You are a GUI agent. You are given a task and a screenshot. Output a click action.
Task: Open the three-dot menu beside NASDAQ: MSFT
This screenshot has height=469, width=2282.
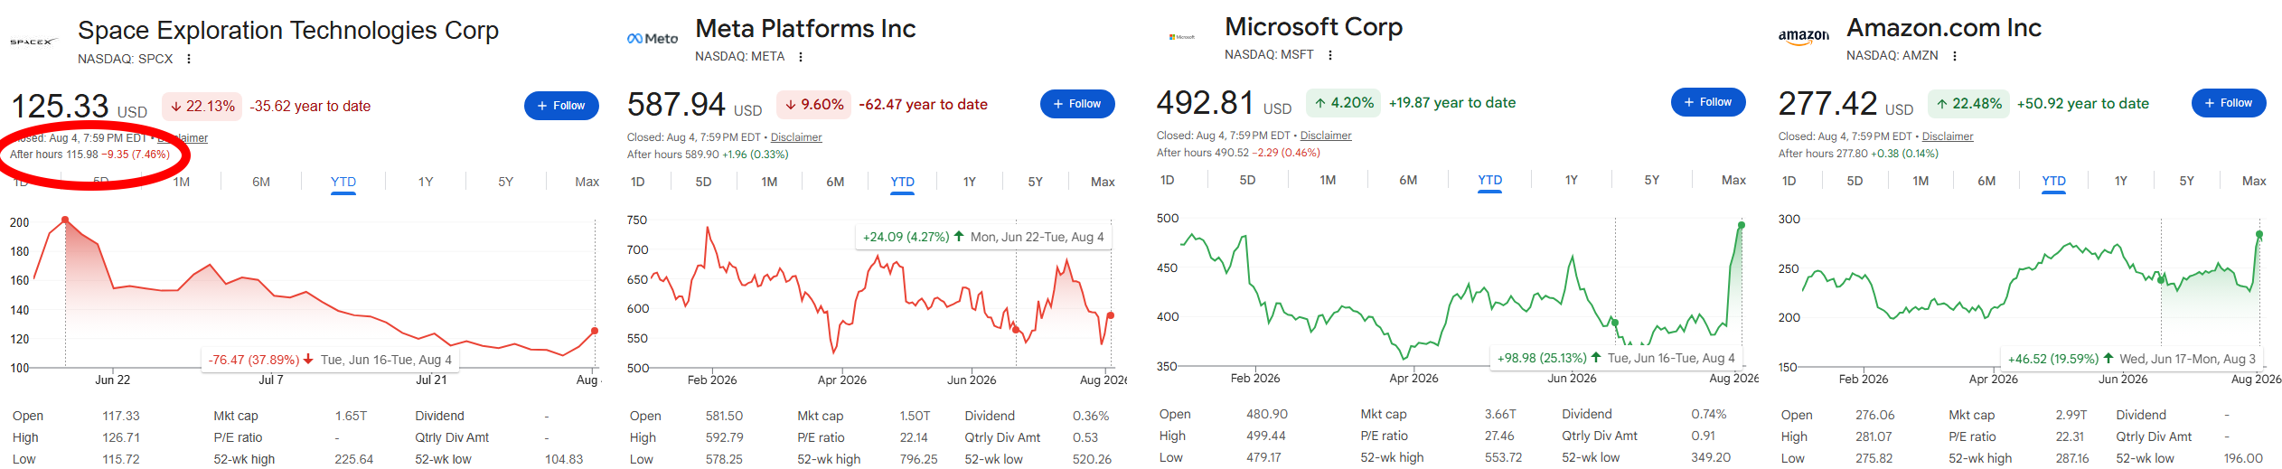(1330, 55)
